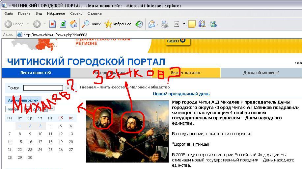Open the Mail envelope icon
This screenshot has width=302, height=169.
pos(152,24)
